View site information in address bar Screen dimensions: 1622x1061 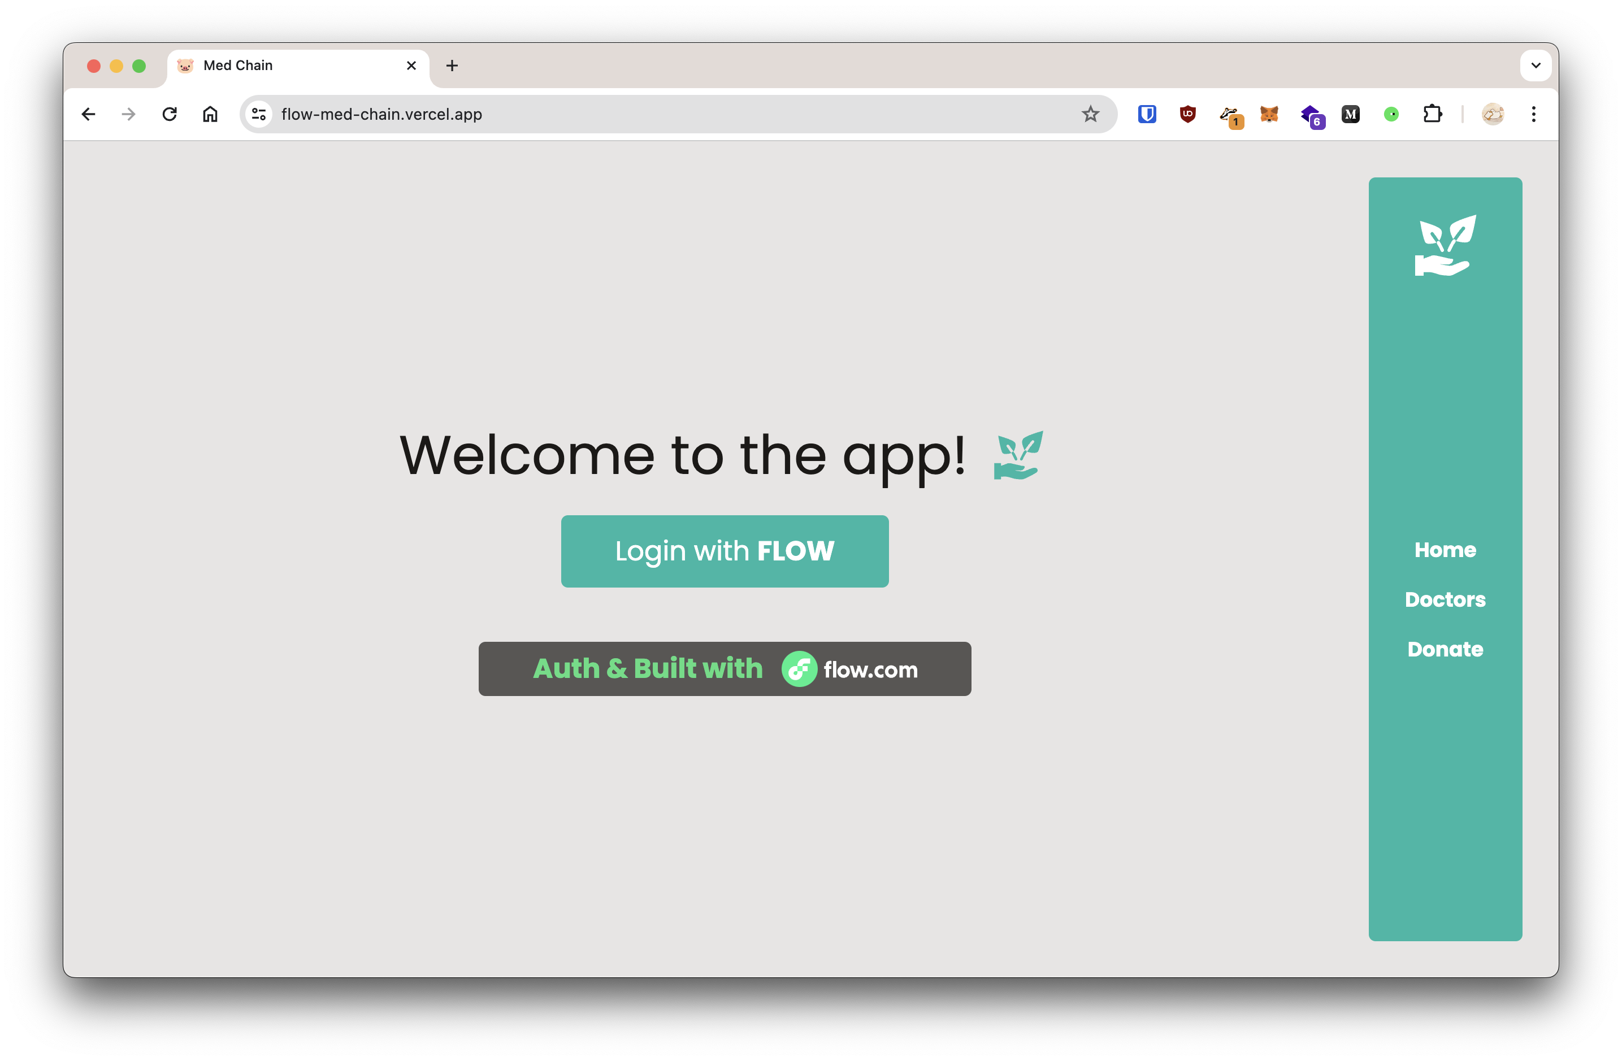pyautogui.click(x=259, y=114)
